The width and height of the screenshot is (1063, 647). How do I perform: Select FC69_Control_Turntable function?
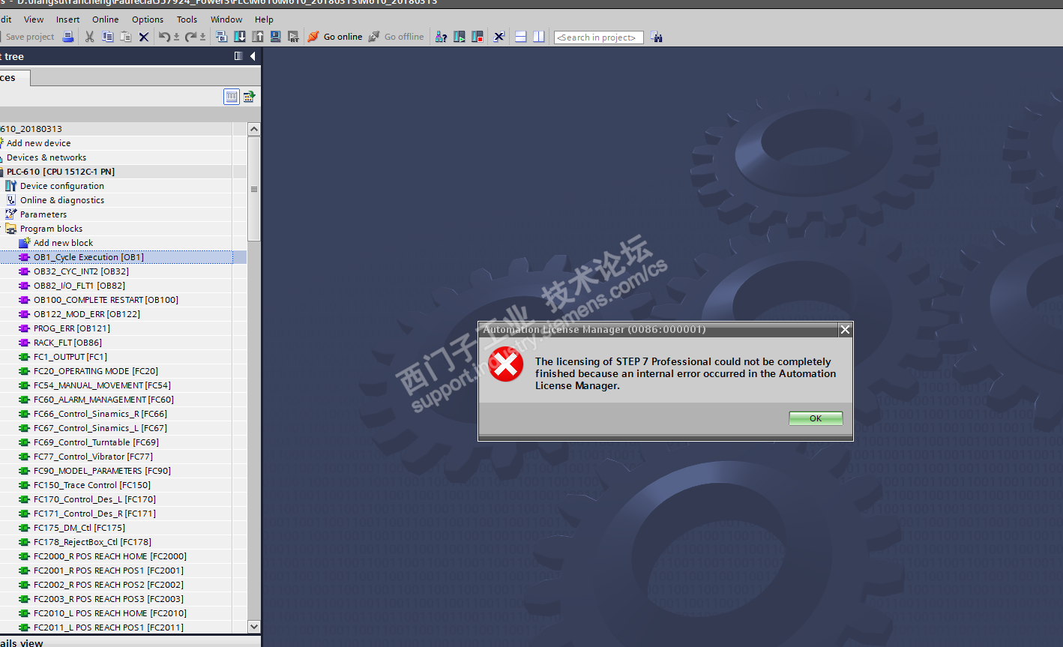coord(96,442)
